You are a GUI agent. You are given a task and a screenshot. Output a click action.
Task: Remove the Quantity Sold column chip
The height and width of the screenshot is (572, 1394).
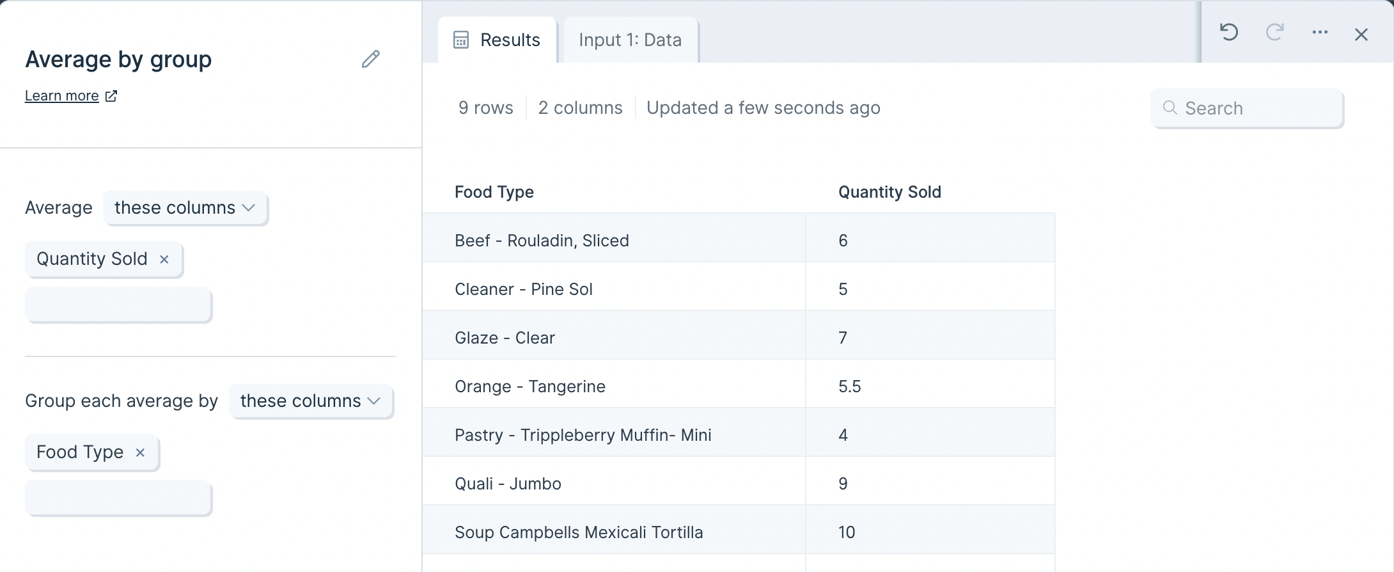point(164,259)
